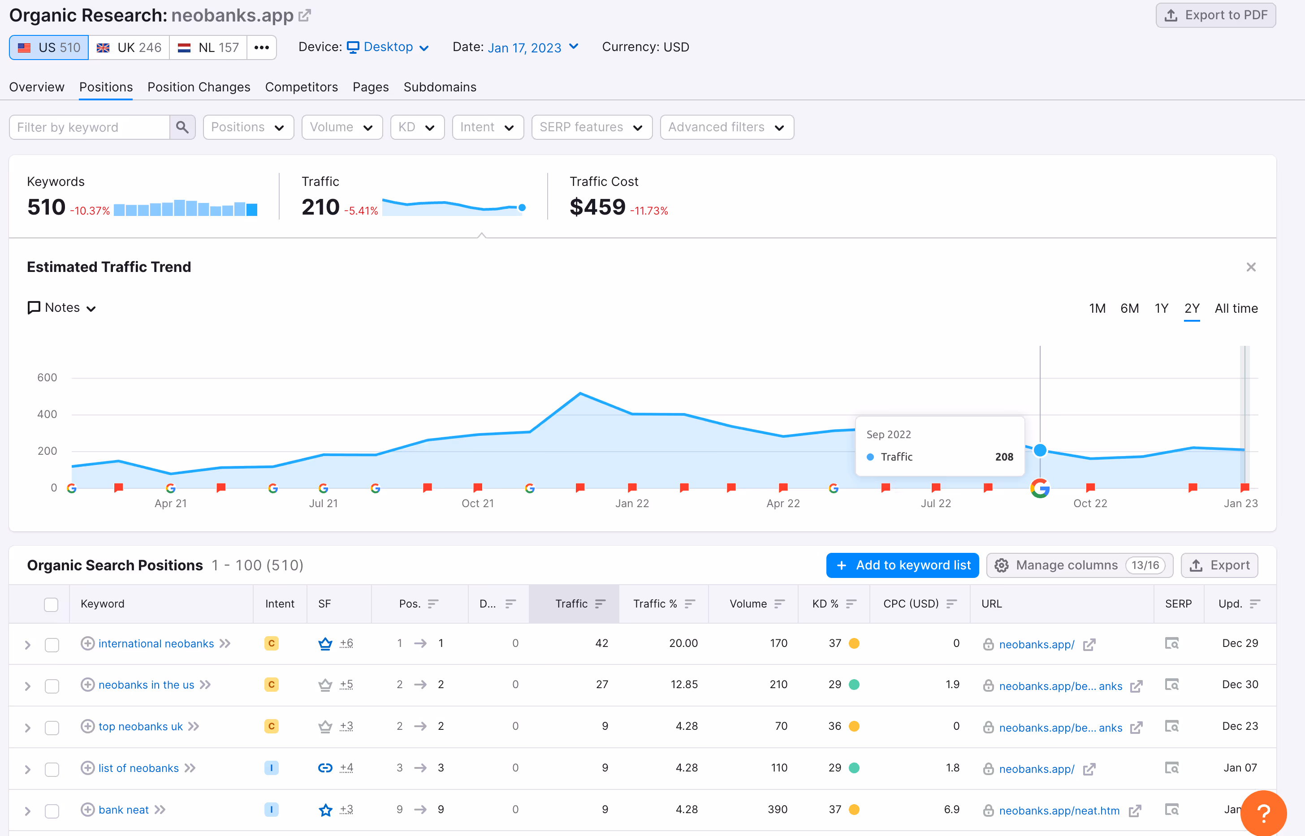Click Add to keyword list button
The height and width of the screenshot is (836, 1305).
pyautogui.click(x=902, y=565)
